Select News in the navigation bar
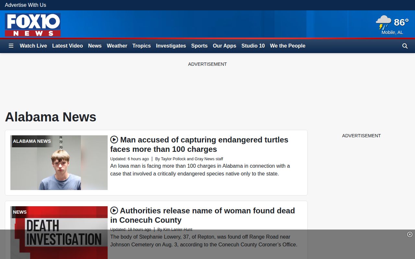The width and height of the screenshot is (415, 259). point(95,46)
